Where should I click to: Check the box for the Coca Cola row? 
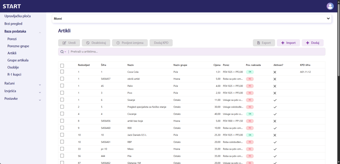pos(62,72)
